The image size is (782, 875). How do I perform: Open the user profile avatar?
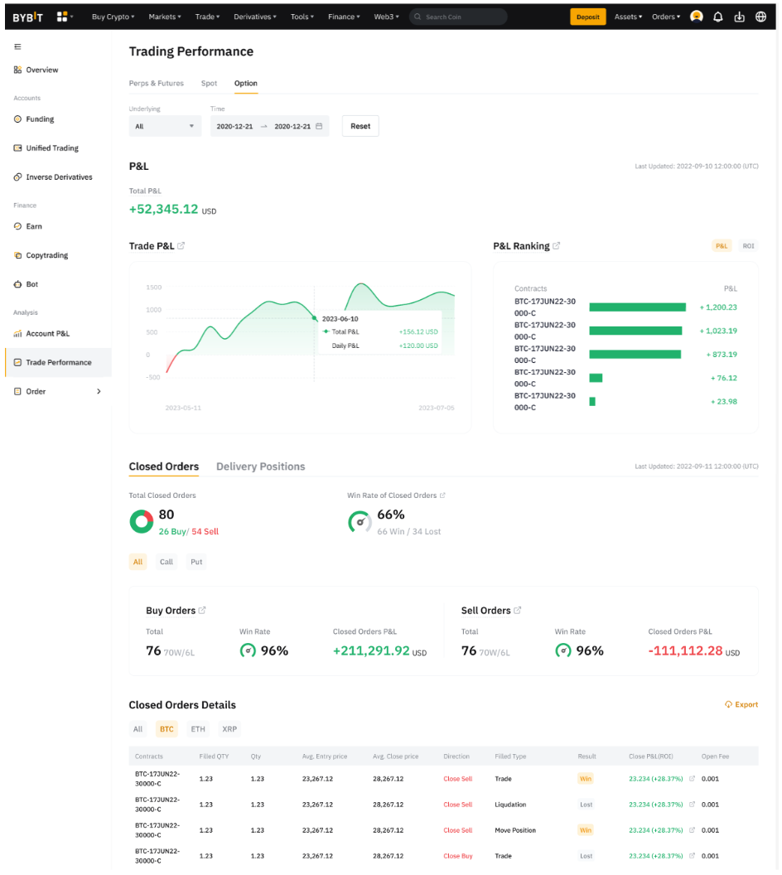tap(697, 17)
